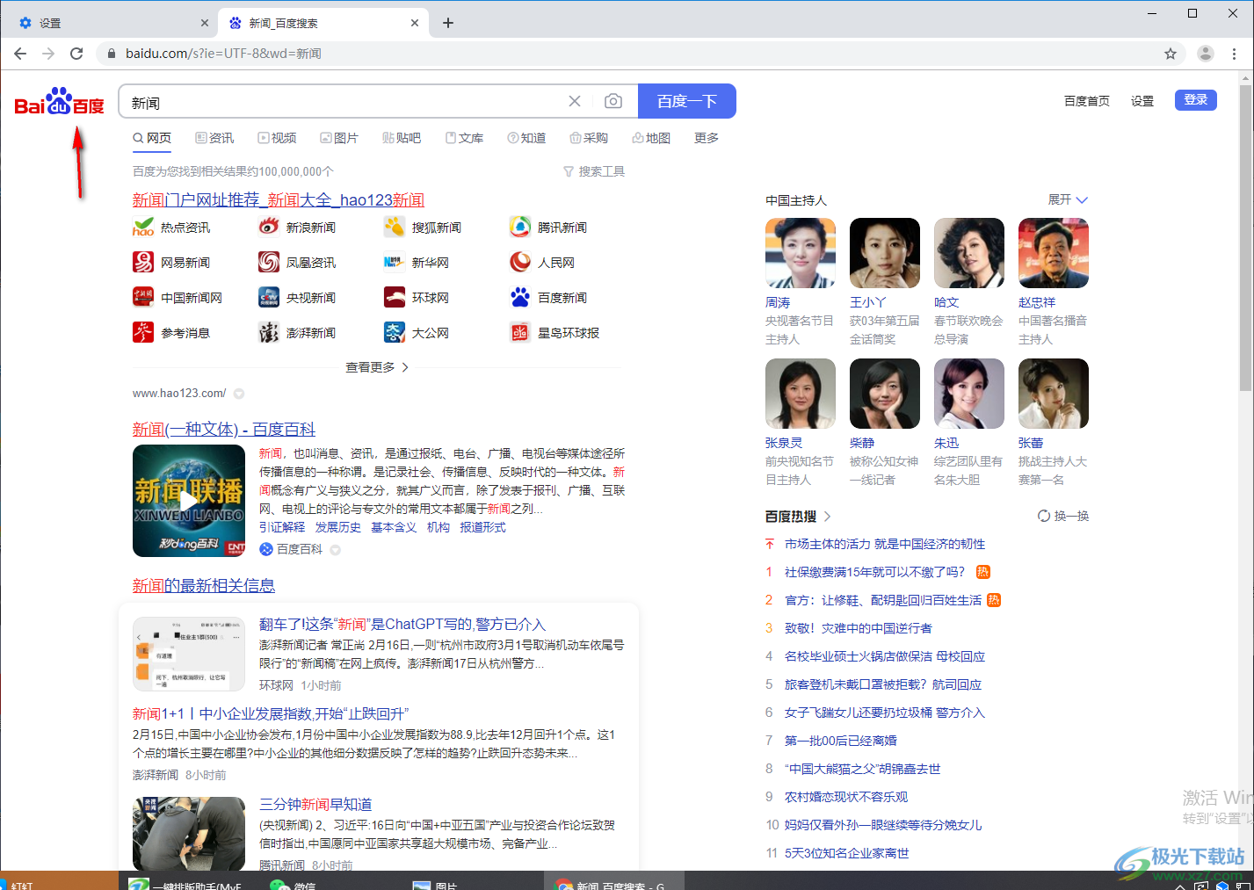Click the browser forward arrow
This screenshot has height=890, width=1254.
[48, 54]
